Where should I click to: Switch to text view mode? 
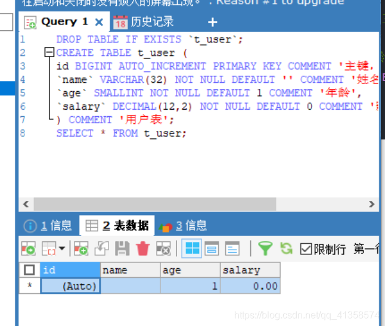pos(232,249)
